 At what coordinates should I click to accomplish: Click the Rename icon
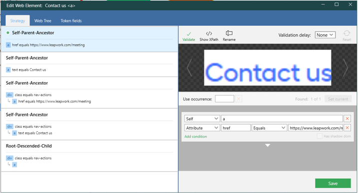(x=229, y=33)
